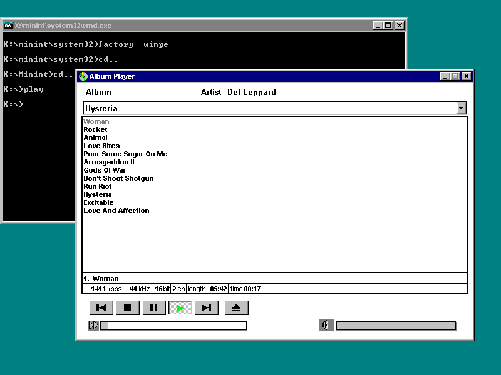Click the green Play button
This screenshot has width=501, height=375.
click(x=180, y=307)
